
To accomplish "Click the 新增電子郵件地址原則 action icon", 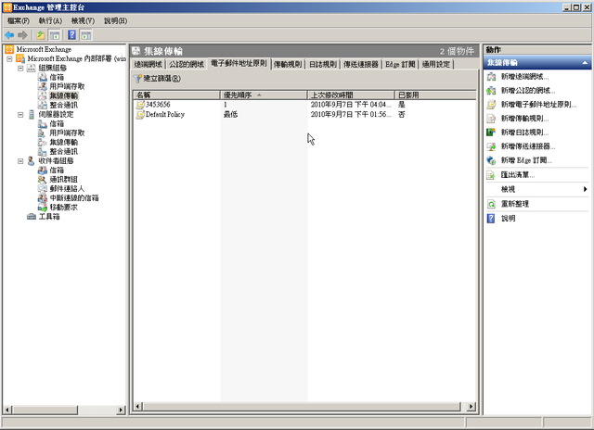I will [x=491, y=105].
